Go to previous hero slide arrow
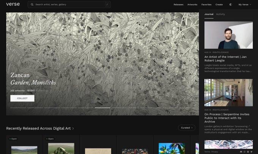258x154 pixels. (184, 99)
